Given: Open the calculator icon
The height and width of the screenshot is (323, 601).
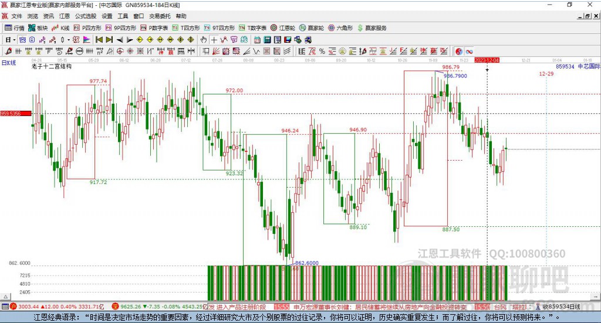Looking at the screenshot, I should pyautogui.click(x=267, y=40).
